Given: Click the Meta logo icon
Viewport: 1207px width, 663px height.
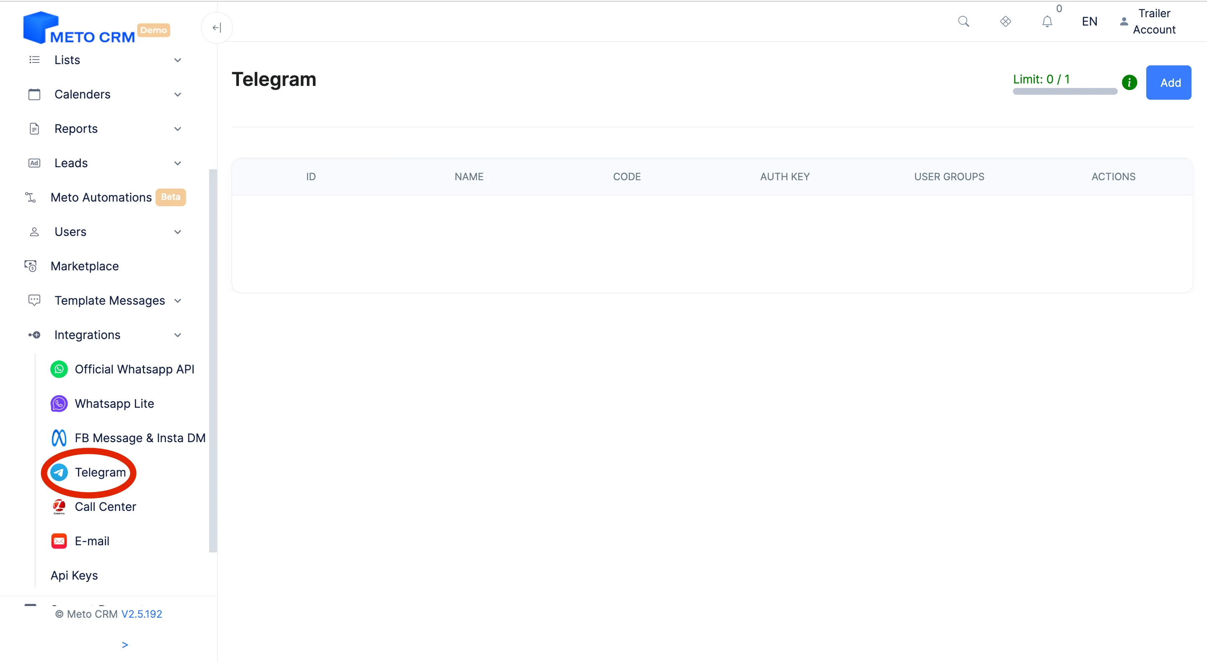Looking at the screenshot, I should coord(59,438).
